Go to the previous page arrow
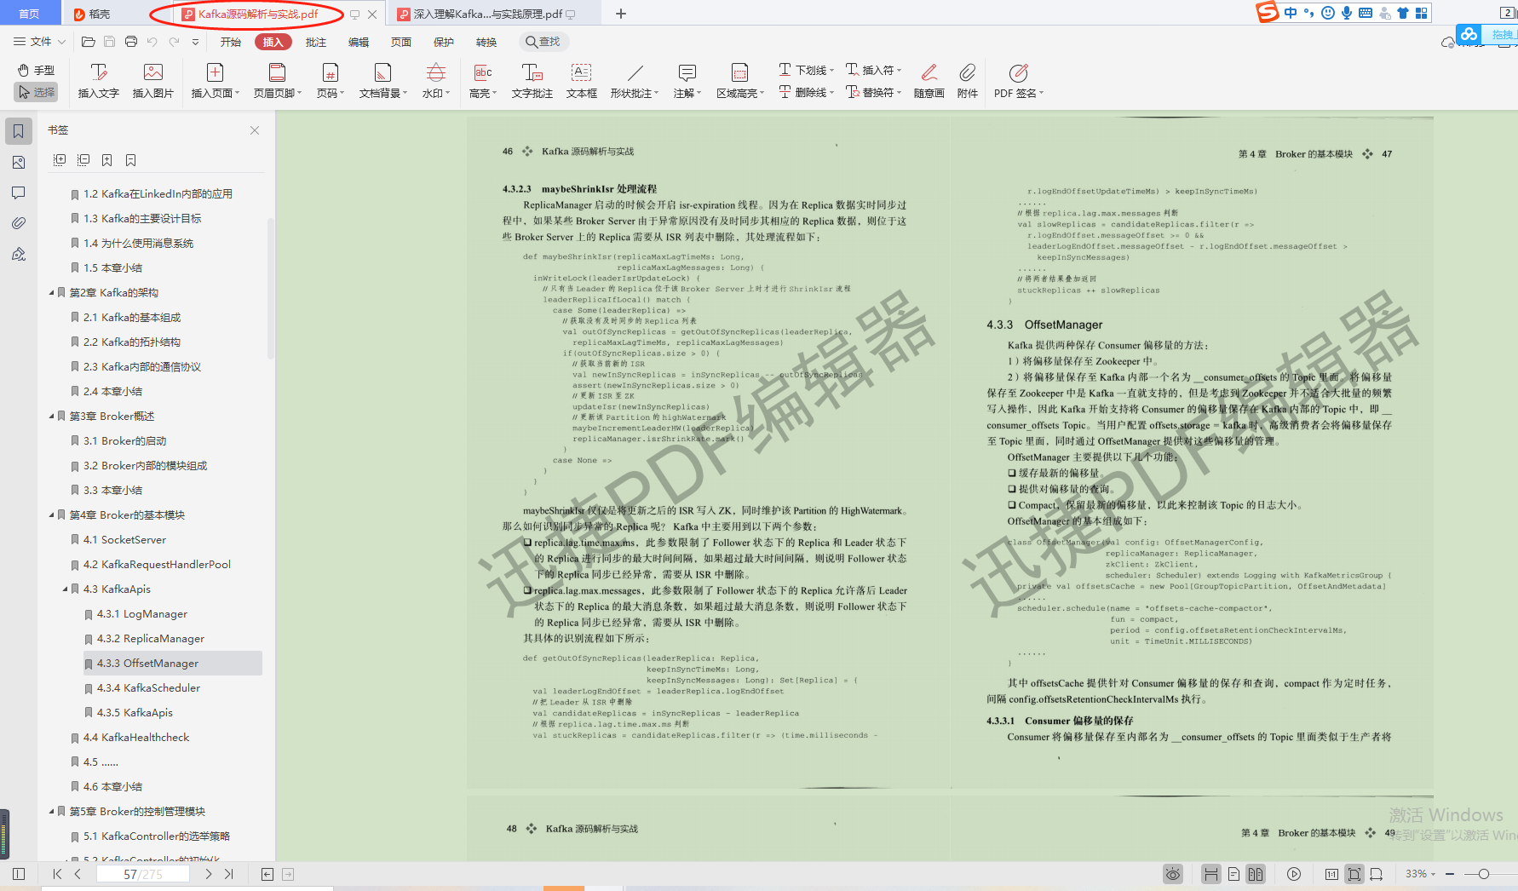 pyautogui.click(x=78, y=874)
